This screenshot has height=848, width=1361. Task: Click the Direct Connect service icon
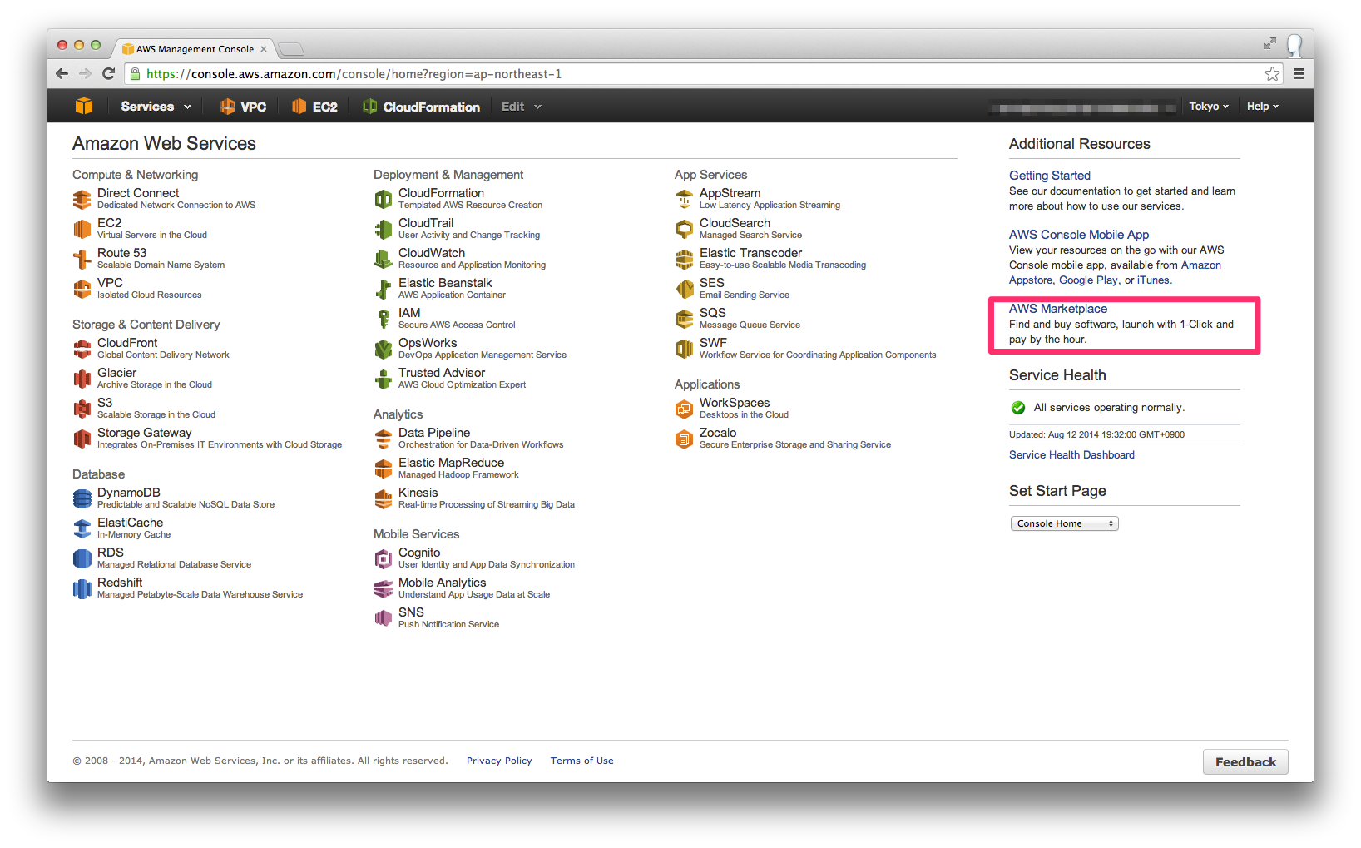[x=82, y=200]
